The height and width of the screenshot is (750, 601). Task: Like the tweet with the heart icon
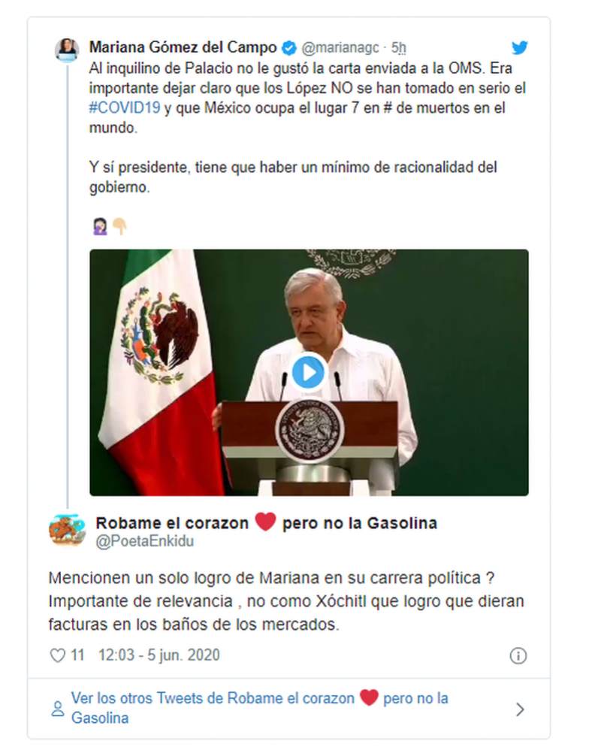tap(58, 655)
